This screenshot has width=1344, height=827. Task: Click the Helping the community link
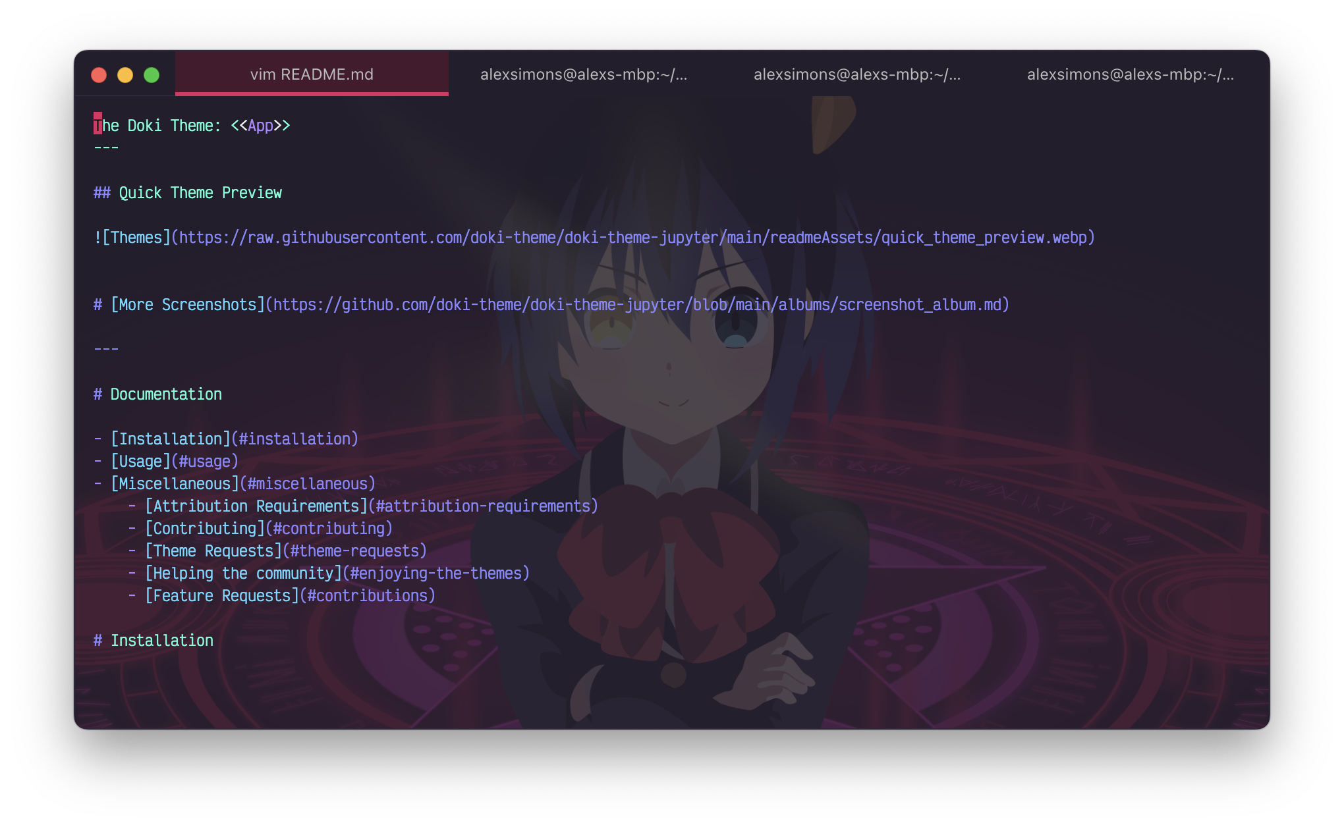click(x=242, y=573)
